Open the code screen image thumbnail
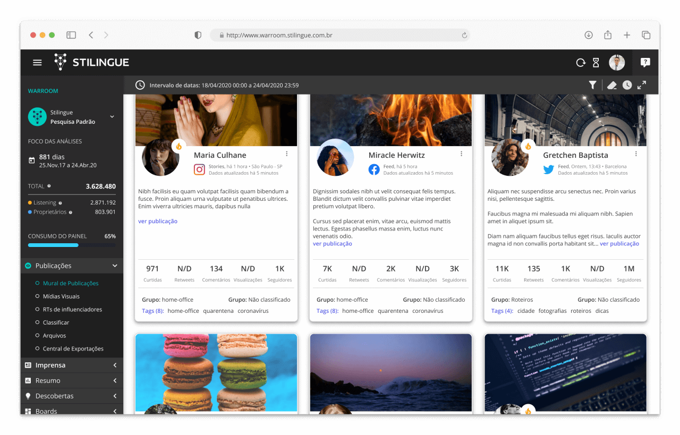 click(x=566, y=372)
